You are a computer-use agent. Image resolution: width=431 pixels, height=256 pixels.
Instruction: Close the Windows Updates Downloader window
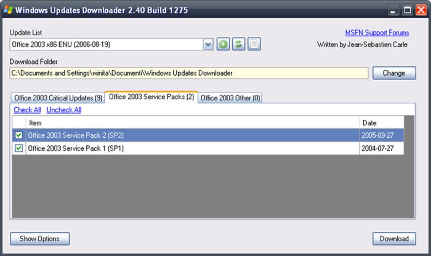(x=421, y=11)
